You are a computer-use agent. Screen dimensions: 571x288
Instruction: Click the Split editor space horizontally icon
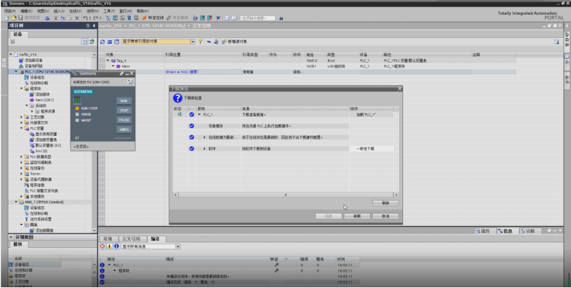[x=226, y=18]
